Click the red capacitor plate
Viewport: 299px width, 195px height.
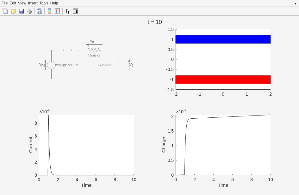tap(223, 80)
